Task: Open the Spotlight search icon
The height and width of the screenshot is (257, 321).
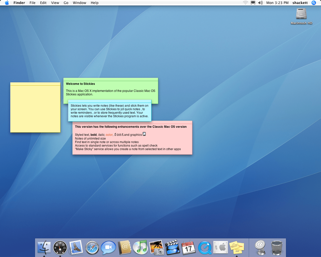Action: (313, 3)
